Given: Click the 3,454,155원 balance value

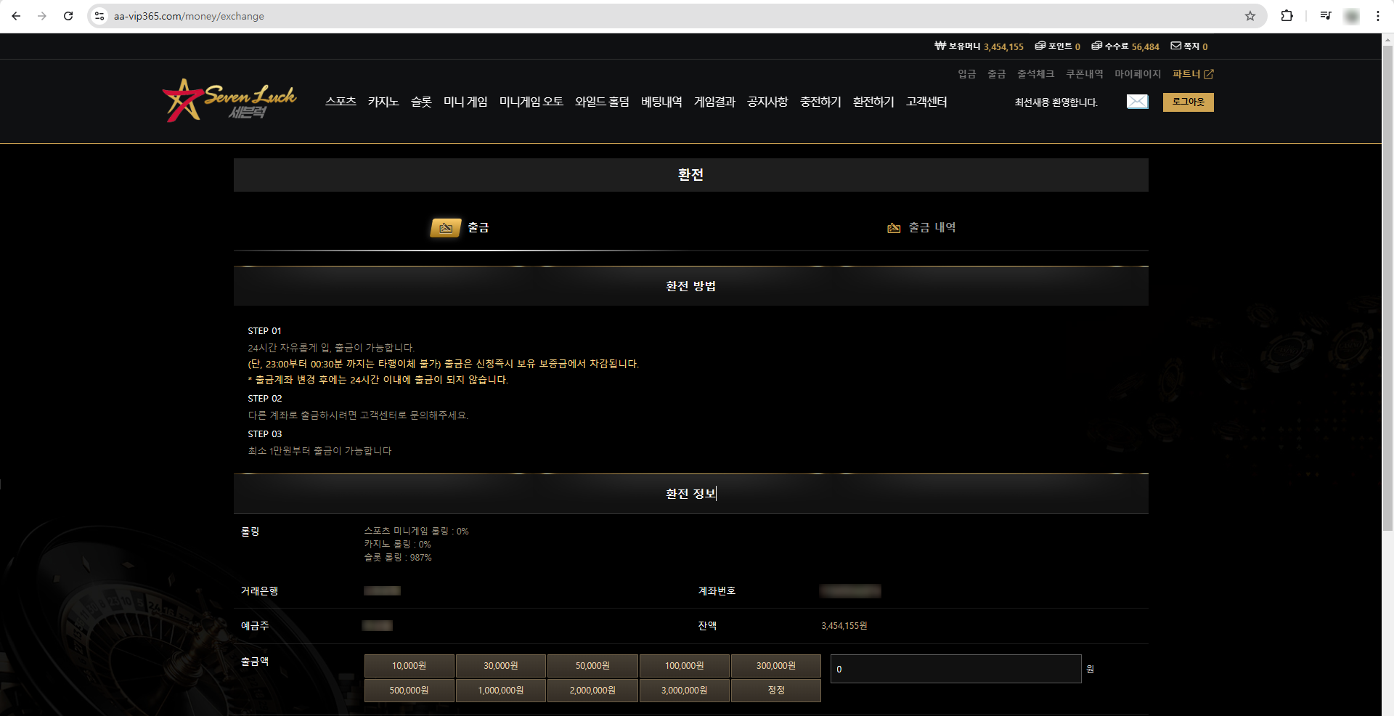Looking at the screenshot, I should (x=844, y=626).
